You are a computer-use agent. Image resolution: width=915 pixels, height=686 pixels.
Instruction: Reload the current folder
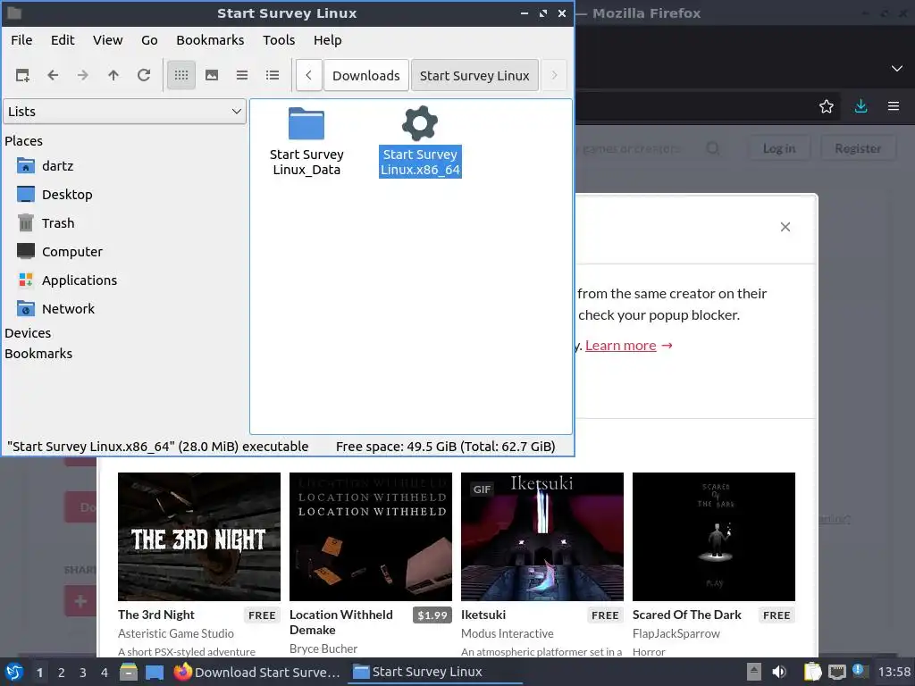tap(144, 75)
